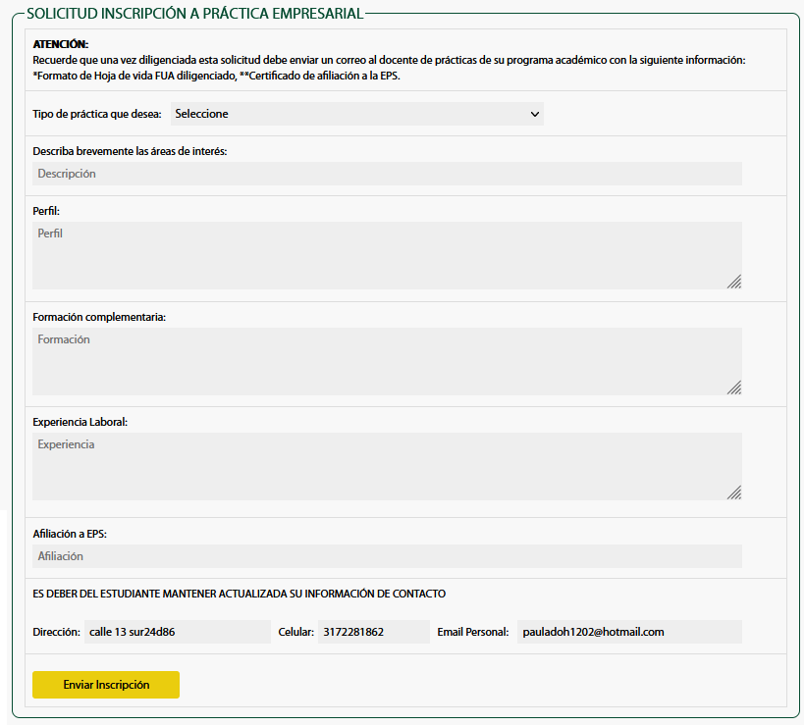Submit with the 'Enviar Inscripción' button
This screenshot has height=726, width=805.
[106, 685]
